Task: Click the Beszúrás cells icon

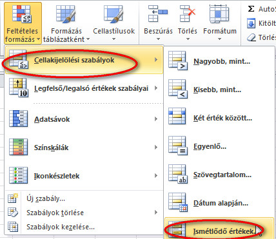Action: point(158,14)
